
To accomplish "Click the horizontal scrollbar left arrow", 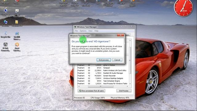I will click(79, 86).
